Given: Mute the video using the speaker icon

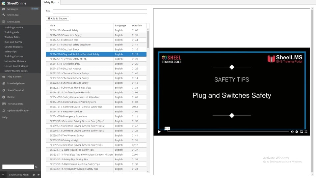Looking at the screenshot, I should point(292,132).
